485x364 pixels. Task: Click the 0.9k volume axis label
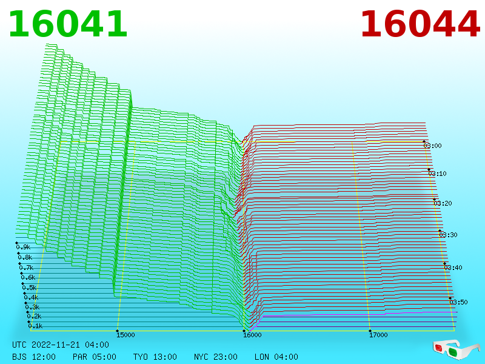click(23, 247)
